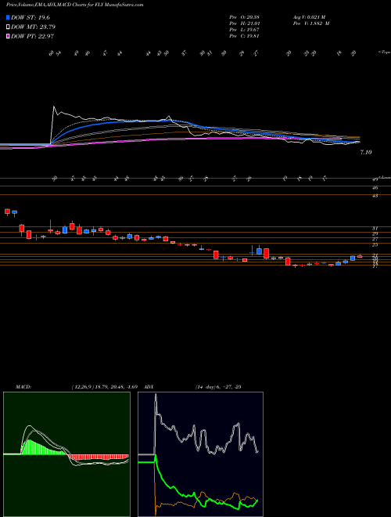The width and height of the screenshot is (391, 517).
Task: Click the 'Avg V: 0.021 M' volume text
Action: [x=310, y=16]
